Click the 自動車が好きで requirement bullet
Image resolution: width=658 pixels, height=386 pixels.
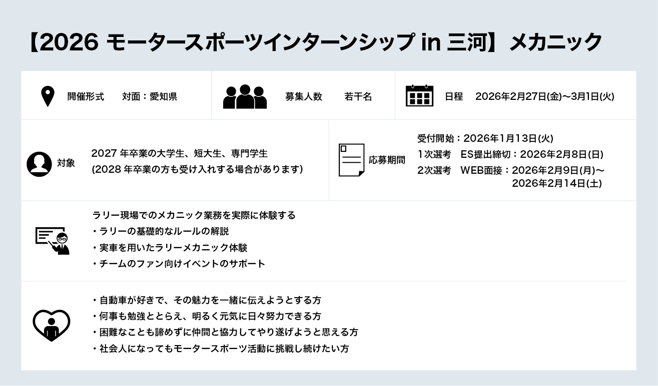(x=207, y=300)
